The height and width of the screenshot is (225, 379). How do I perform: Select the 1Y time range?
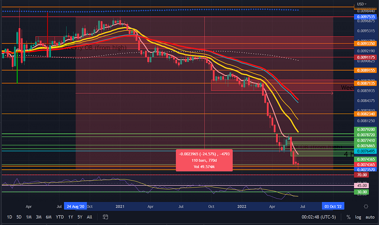(70, 217)
